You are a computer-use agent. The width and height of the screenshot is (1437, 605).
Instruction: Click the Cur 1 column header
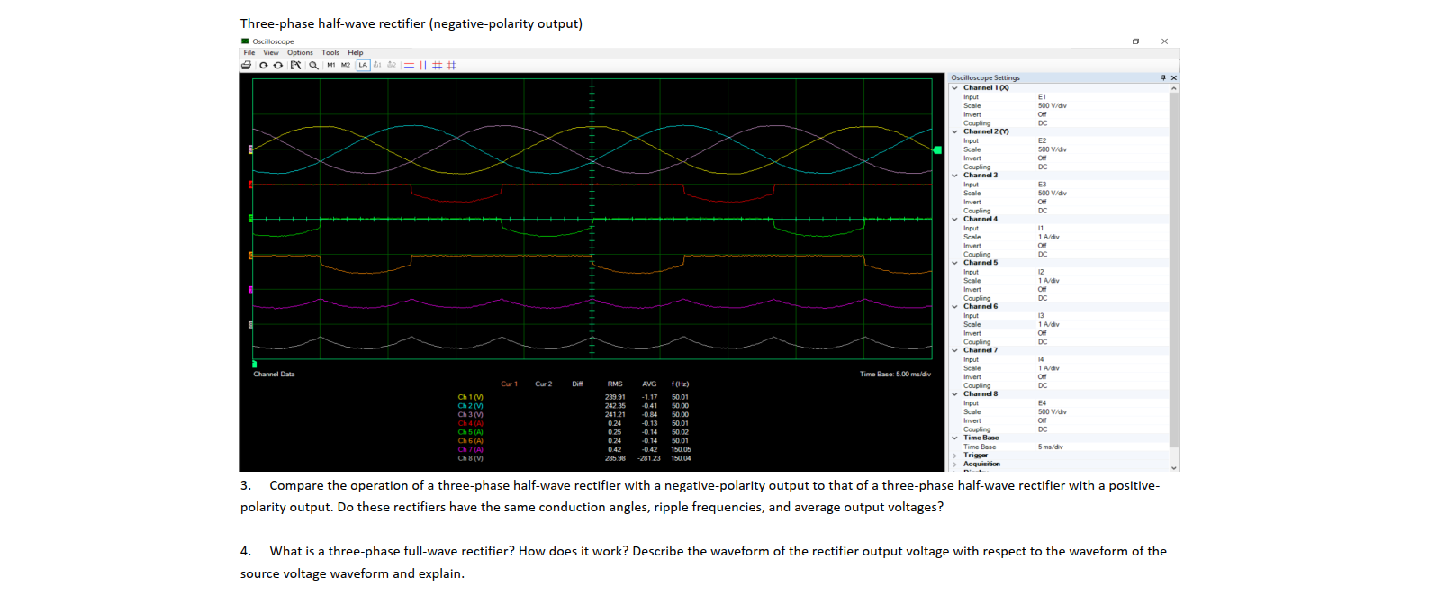509,384
